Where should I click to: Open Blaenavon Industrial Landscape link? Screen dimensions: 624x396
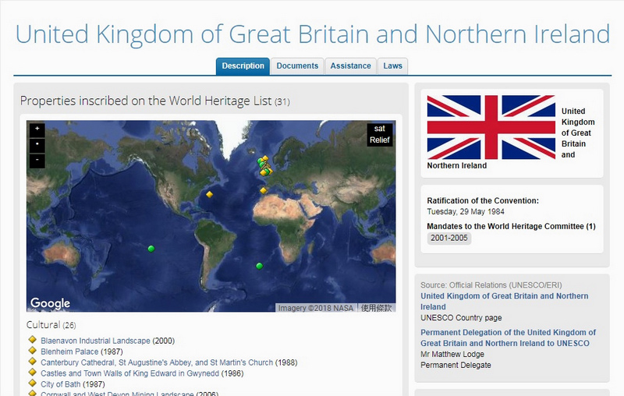tap(95, 341)
